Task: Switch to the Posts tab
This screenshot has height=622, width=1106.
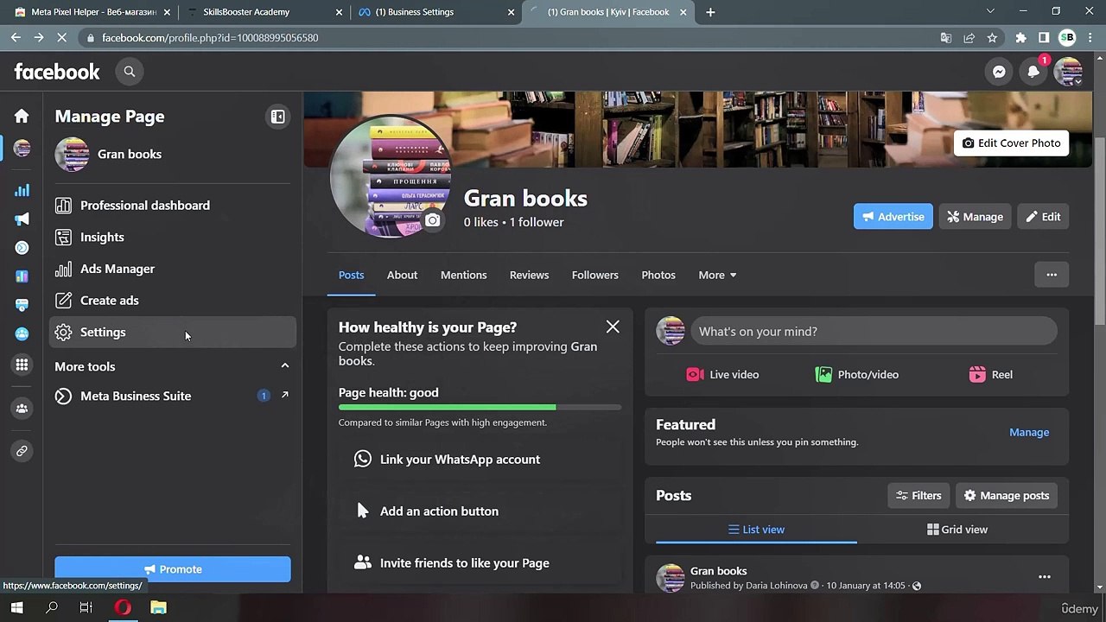Action: (x=351, y=275)
